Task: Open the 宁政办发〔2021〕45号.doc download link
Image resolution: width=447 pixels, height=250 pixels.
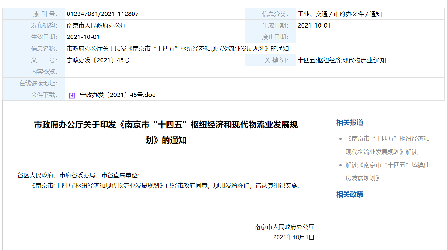Action: click(x=117, y=95)
